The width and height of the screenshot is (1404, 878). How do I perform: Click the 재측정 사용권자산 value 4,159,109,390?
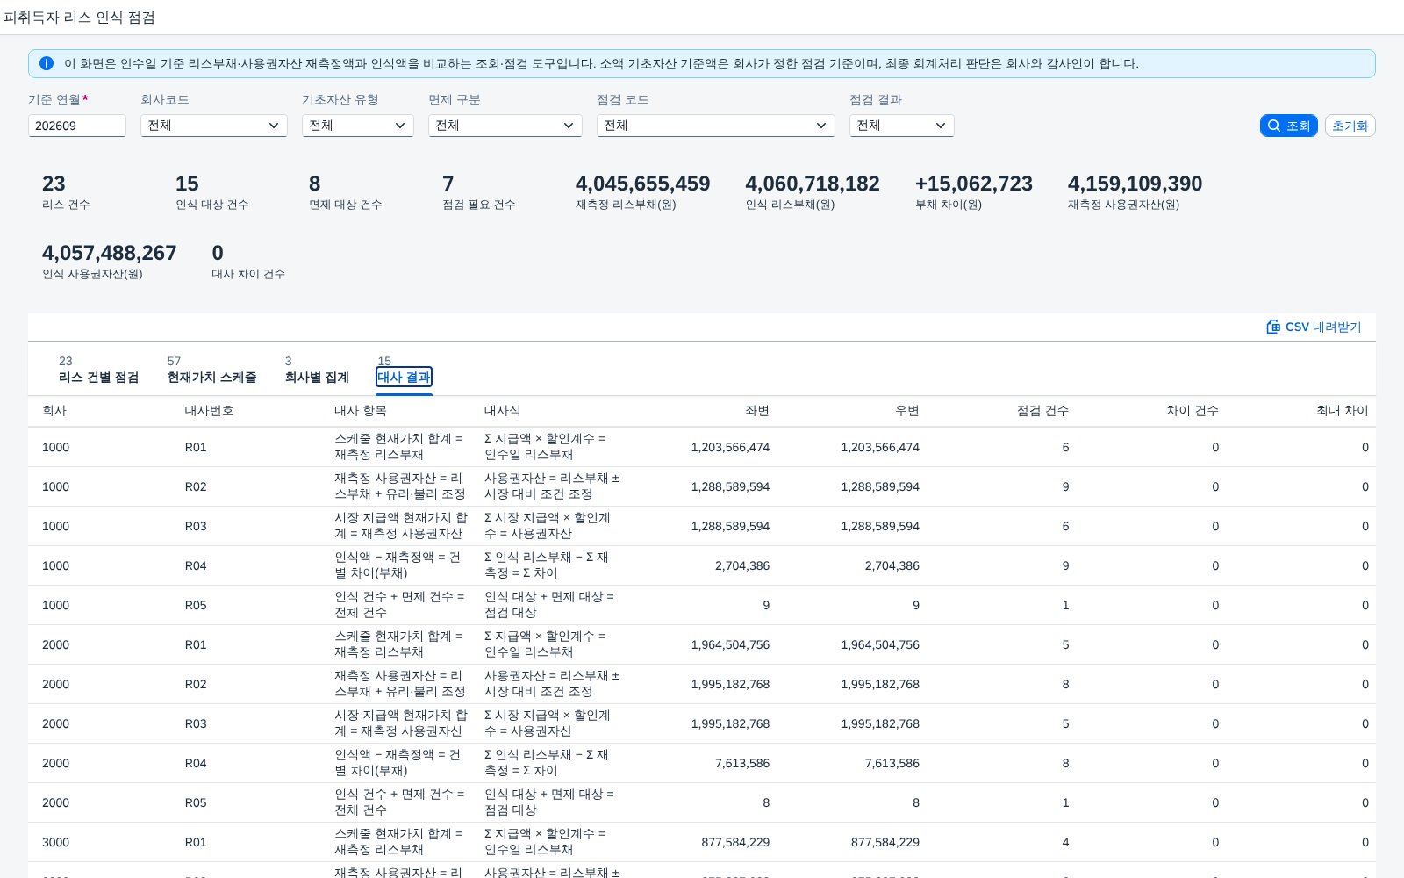click(1135, 184)
